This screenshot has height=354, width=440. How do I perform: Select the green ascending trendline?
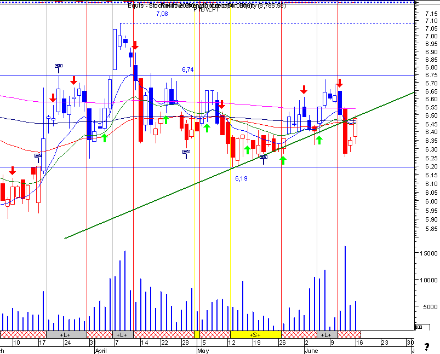tap(239, 165)
